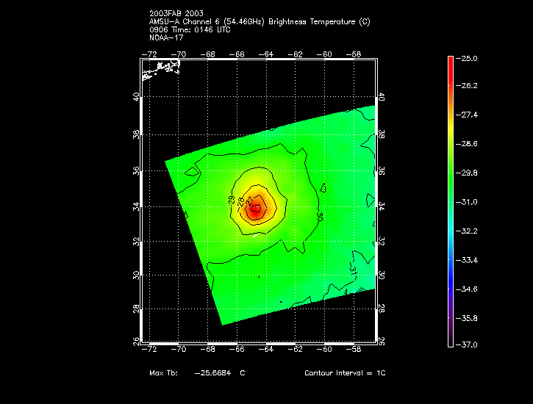
Task: Click the -37.0 color bar label
Action: (x=468, y=345)
